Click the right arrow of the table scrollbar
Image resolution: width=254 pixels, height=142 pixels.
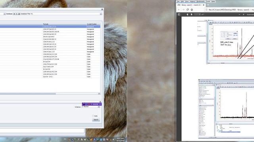pyautogui.click(x=99, y=93)
